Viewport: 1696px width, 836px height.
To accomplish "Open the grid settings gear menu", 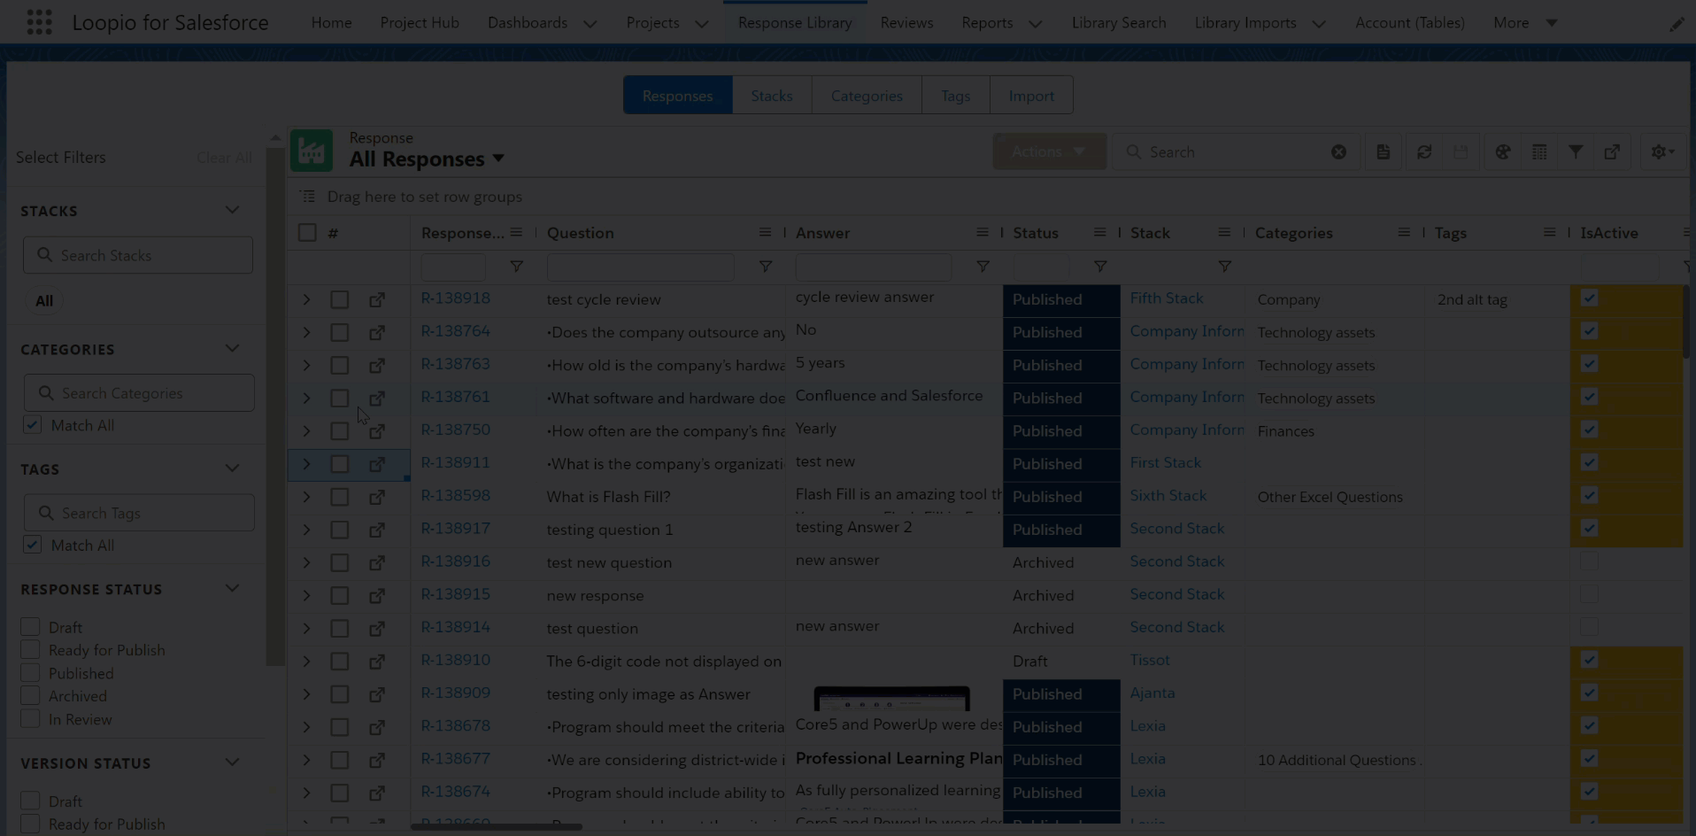I will (1662, 152).
